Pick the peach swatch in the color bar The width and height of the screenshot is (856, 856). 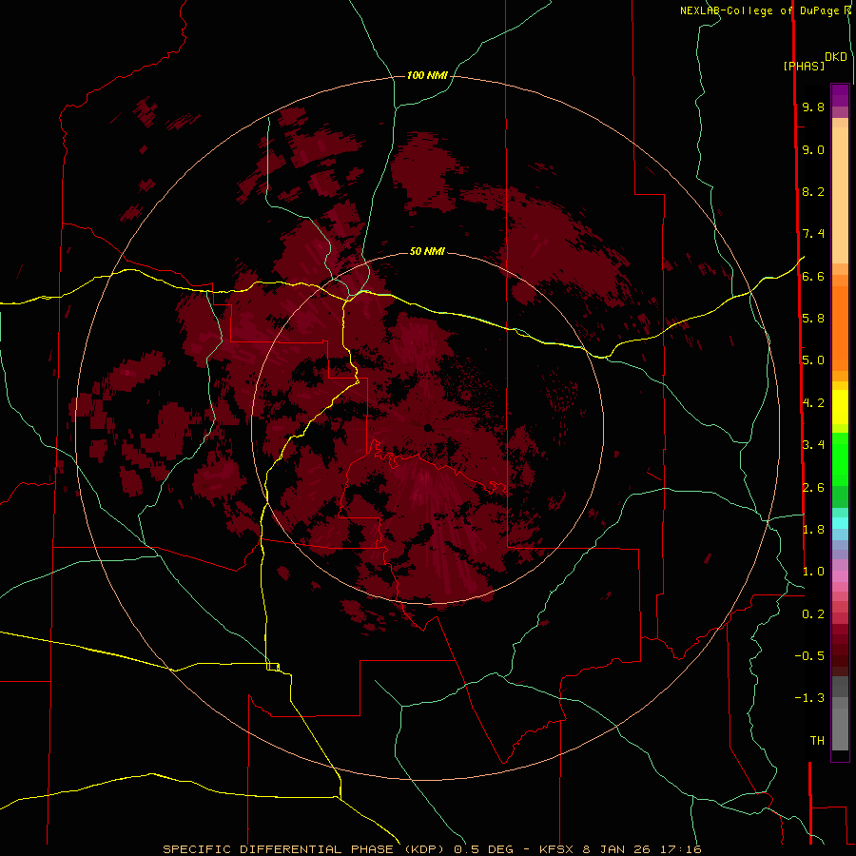tap(840, 195)
